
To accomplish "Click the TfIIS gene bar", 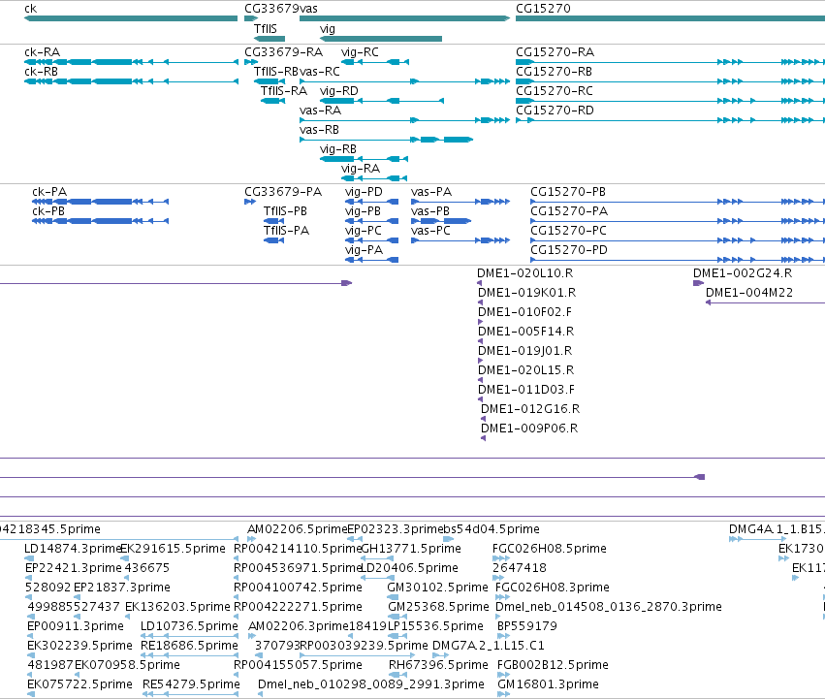I will coord(270,39).
